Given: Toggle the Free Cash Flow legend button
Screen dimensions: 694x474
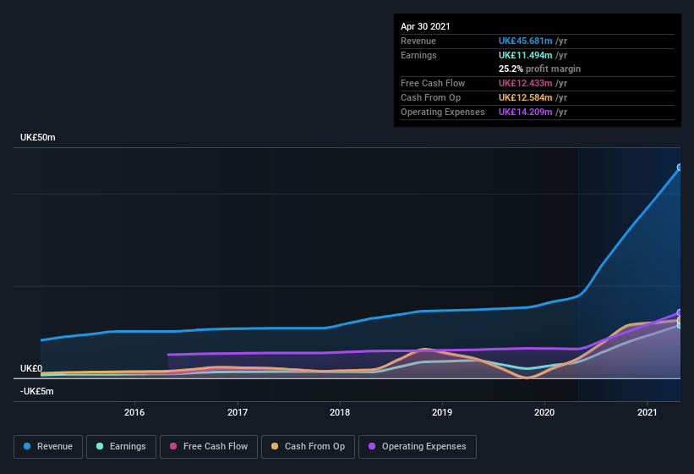Looking at the screenshot, I should (209, 447).
